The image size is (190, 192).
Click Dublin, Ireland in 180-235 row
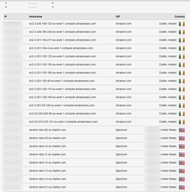coord(168,32)
